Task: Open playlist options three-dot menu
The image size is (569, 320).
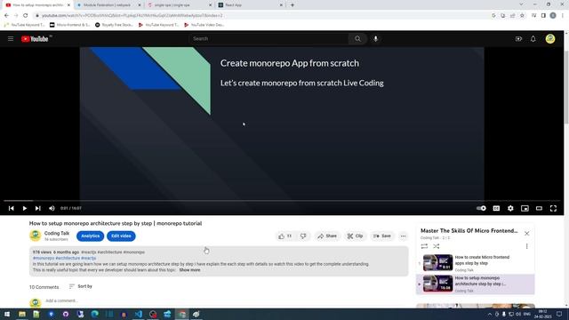Action: pos(527,246)
